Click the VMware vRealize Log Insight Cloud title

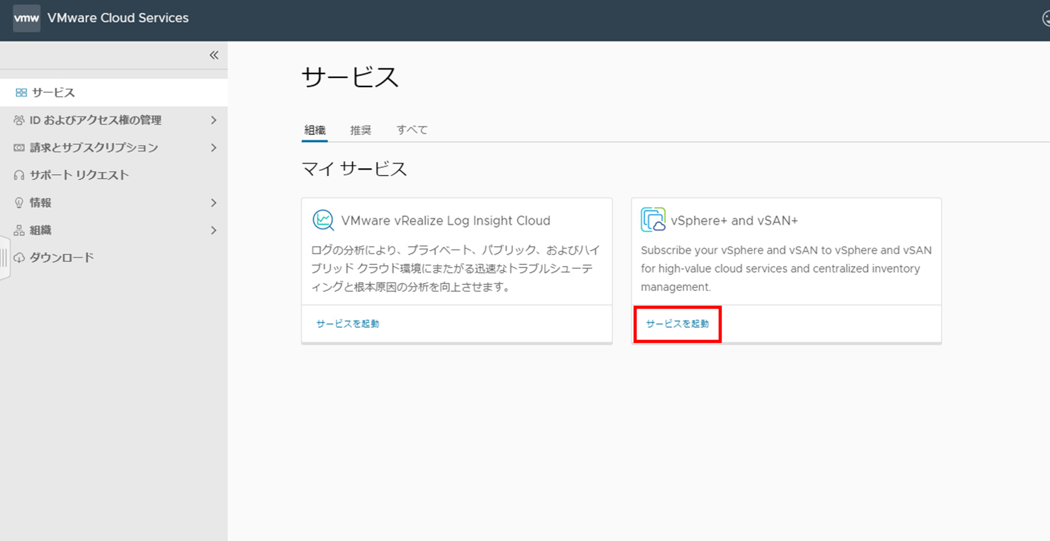[445, 221]
